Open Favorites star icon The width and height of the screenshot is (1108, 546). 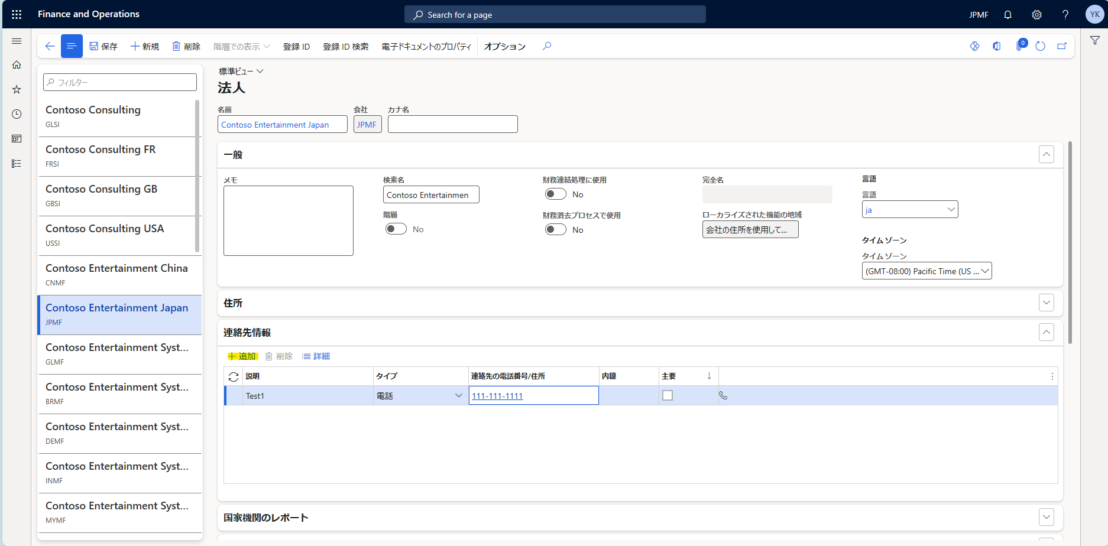click(17, 89)
